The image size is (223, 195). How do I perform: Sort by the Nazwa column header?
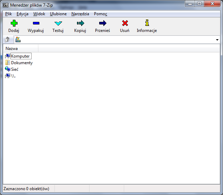(20, 49)
